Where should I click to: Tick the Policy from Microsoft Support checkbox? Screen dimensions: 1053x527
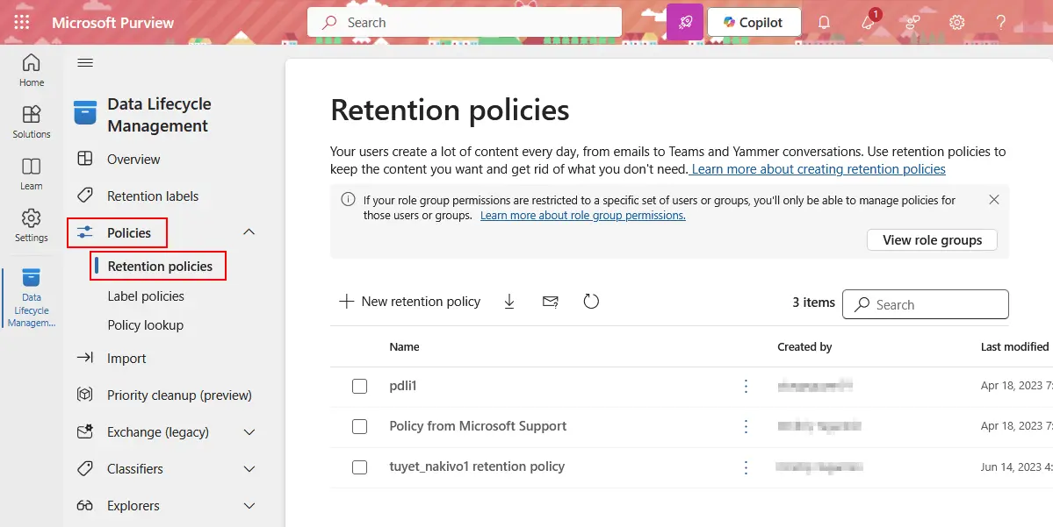click(x=359, y=427)
